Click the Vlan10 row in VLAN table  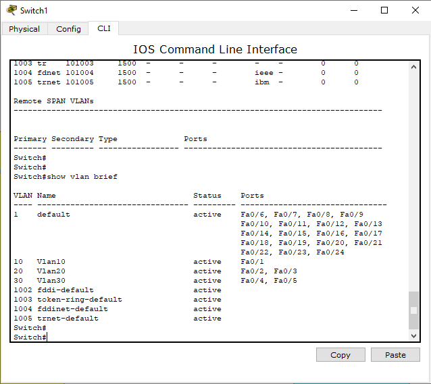tap(138, 262)
